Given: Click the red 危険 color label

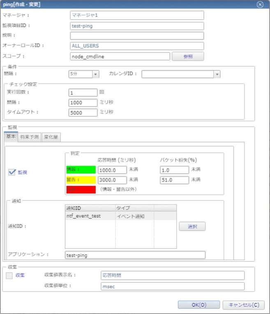Looking at the screenshot, I should (x=81, y=189).
